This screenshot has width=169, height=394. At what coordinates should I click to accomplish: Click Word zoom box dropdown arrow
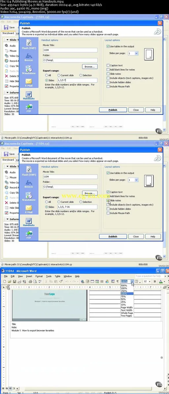click(132, 281)
